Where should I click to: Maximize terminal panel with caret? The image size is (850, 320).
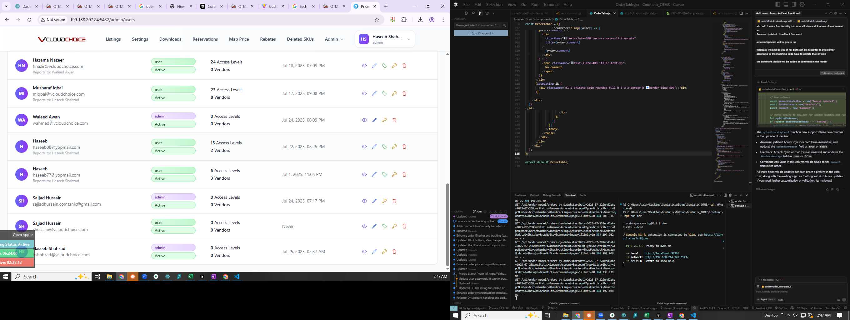(x=741, y=195)
